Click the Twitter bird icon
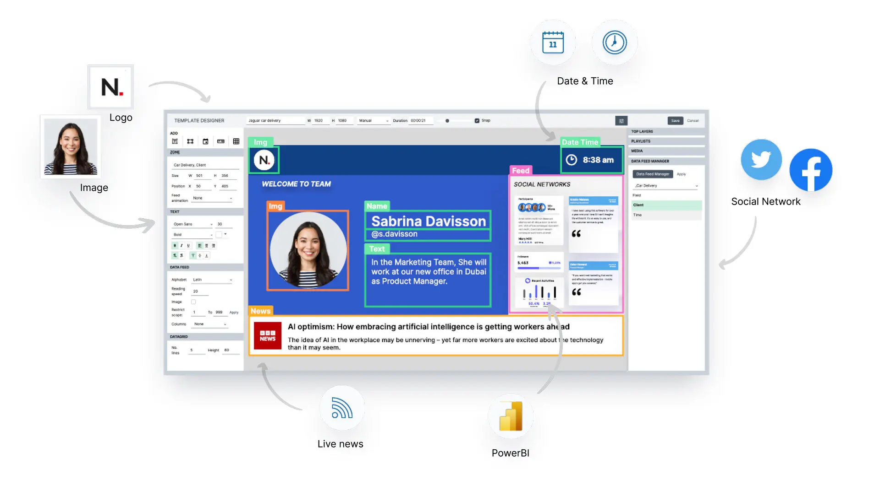880x480 pixels. [x=761, y=160]
